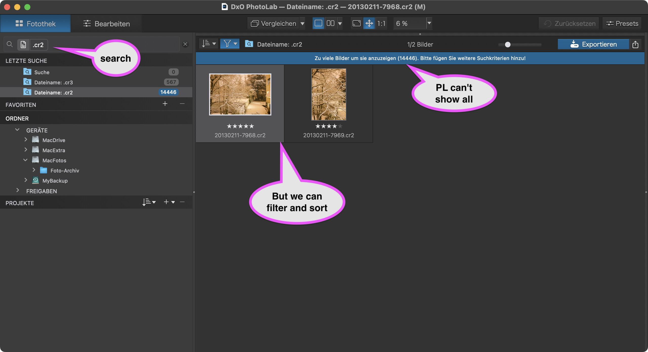Open the Presets button
The width and height of the screenshot is (648, 352).
622,24
